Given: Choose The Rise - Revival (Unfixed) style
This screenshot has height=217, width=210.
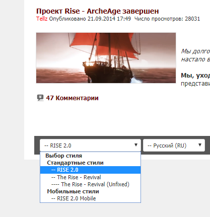Looking at the screenshot, I should [90, 184].
